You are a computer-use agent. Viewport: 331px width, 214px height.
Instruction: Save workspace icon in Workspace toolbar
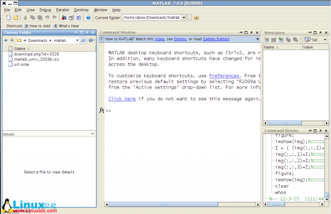[288, 39]
